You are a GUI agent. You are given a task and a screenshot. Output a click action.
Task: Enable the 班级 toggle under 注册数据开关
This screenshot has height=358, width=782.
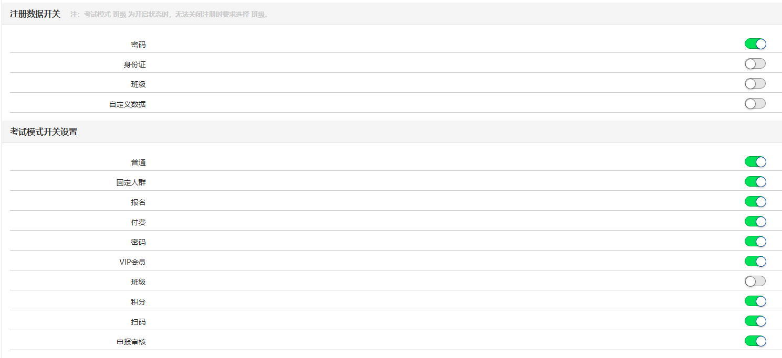tap(755, 84)
